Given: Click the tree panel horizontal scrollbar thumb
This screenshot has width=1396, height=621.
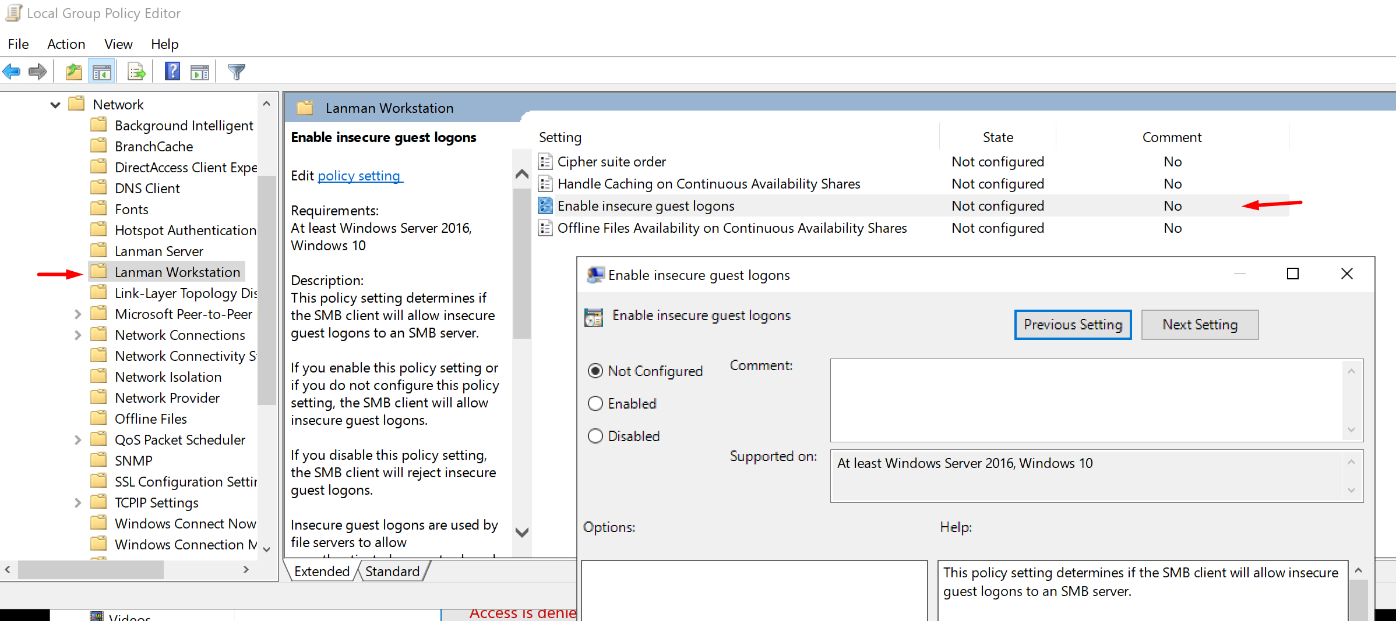Looking at the screenshot, I should point(91,570).
